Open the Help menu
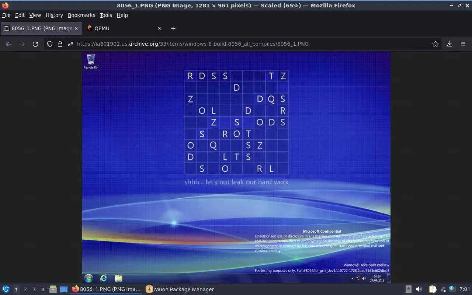Image resolution: width=472 pixels, height=295 pixels. pyautogui.click(x=122, y=15)
